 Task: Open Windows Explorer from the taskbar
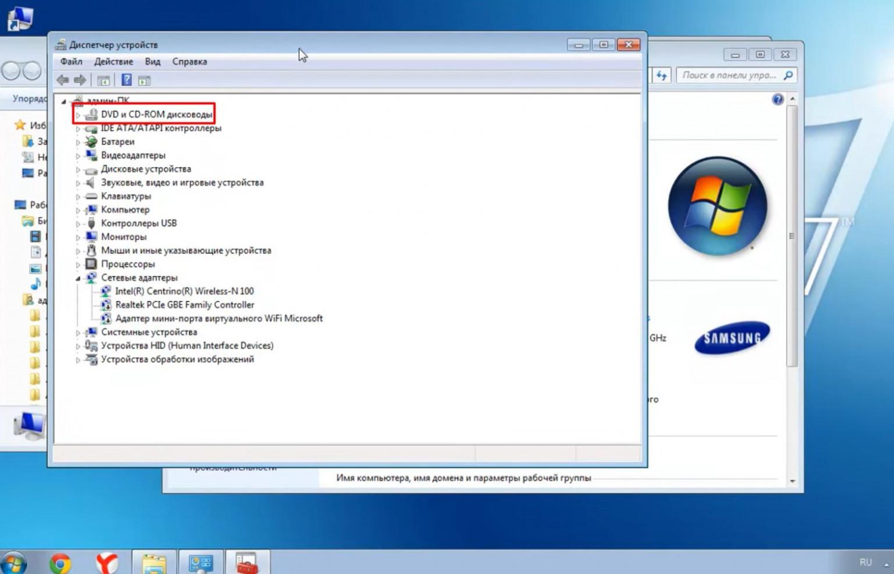(154, 562)
